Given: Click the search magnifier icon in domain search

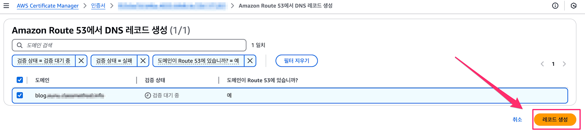Looking at the screenshot, I should pos(20,45).
